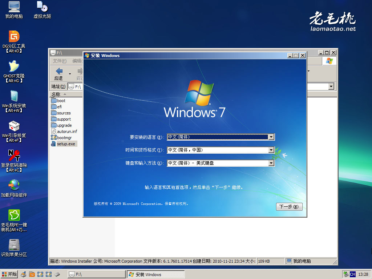Click the taskbar clock showing 13:28
This screenshot has width=372, height=279.
click(363, 274)
